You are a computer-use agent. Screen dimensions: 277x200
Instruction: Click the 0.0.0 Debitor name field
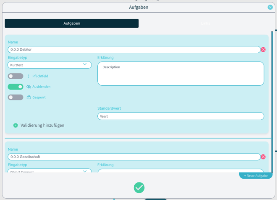pyautogui.click(x=134, y=49)
